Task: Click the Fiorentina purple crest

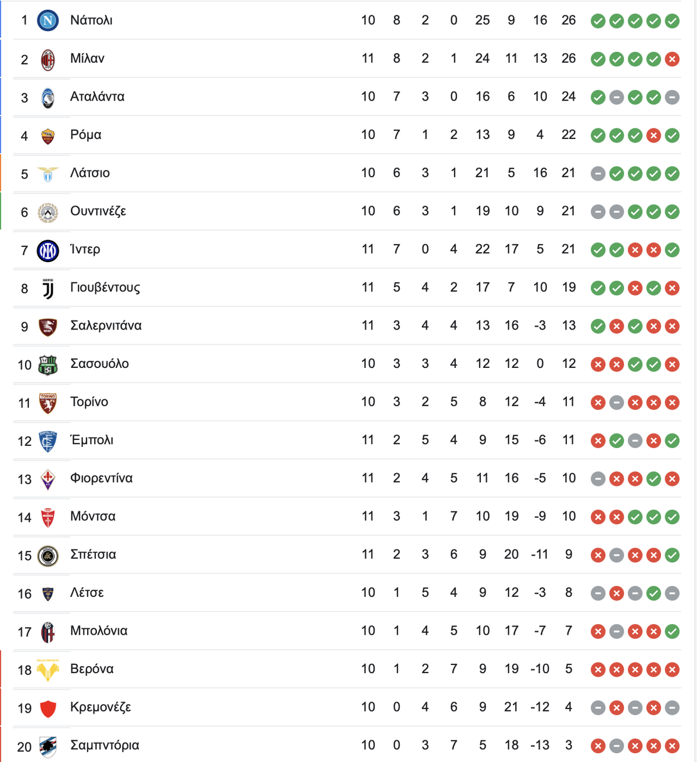Action: [48, 480]
